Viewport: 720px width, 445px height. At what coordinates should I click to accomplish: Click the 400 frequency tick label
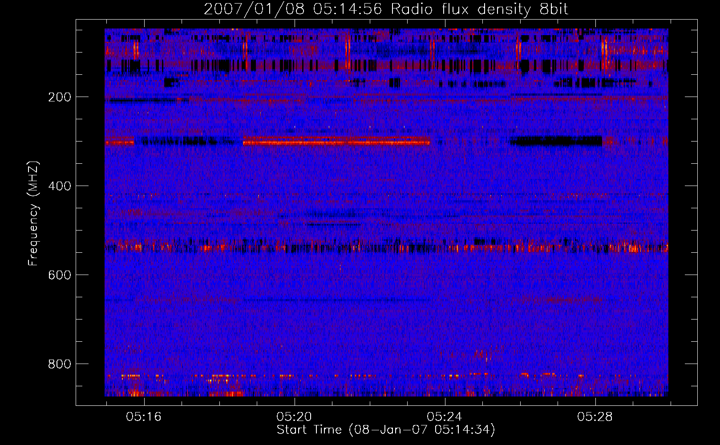click(x=60, y=186)
